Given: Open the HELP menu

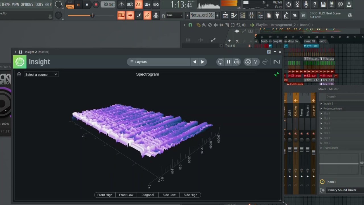Looking at the screenshot, I should click(48, 4).
